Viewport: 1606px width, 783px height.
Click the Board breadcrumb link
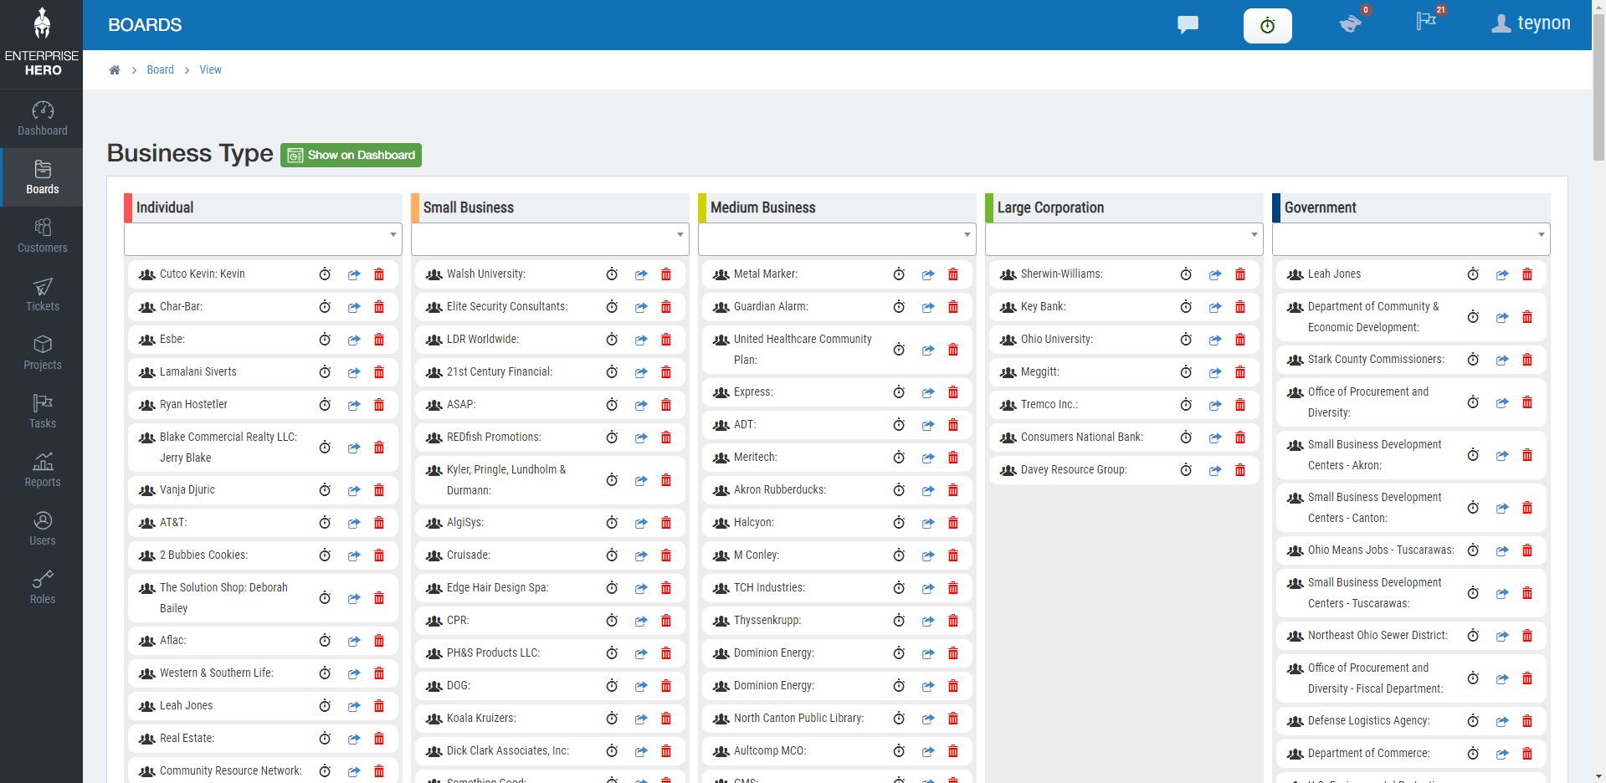pos(160,70)
